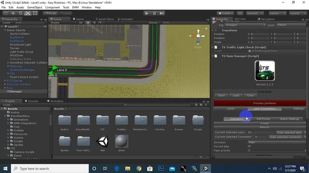Click the Goto selected lane button
Image resolution: width=309 pixels, height=173 pixels.
point(289,133)
